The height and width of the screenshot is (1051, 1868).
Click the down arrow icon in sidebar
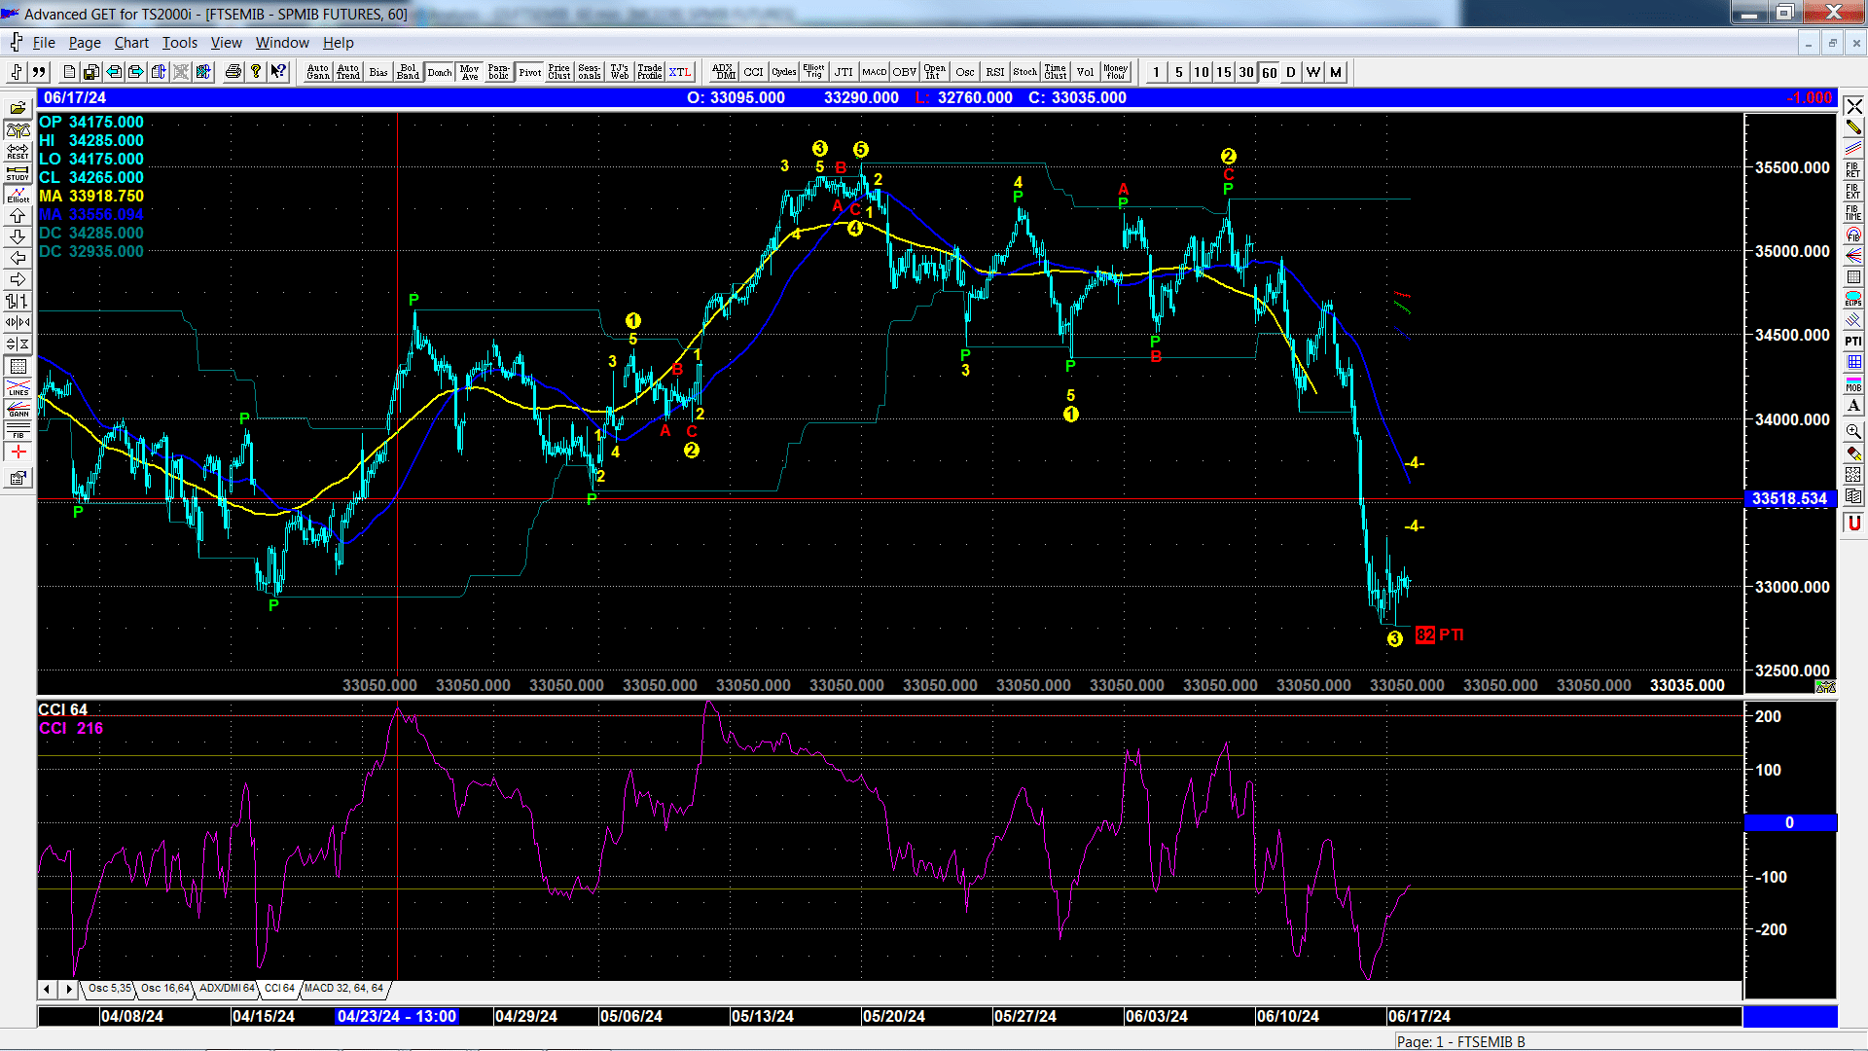coord(18,236)
